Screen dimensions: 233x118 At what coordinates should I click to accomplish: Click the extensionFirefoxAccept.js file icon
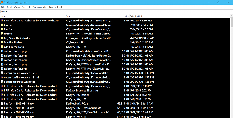tap(2, 82)
